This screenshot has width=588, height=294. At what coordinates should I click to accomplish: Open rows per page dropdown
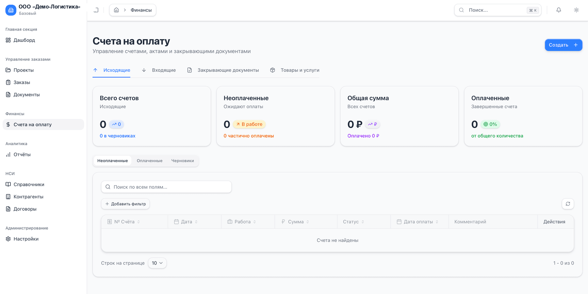click(x=157, y=263)
